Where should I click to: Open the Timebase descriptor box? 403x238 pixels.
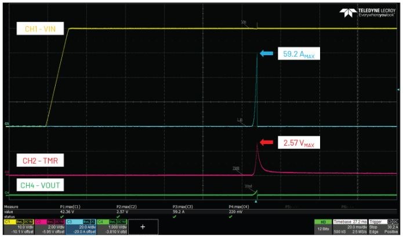coord(350,226)
